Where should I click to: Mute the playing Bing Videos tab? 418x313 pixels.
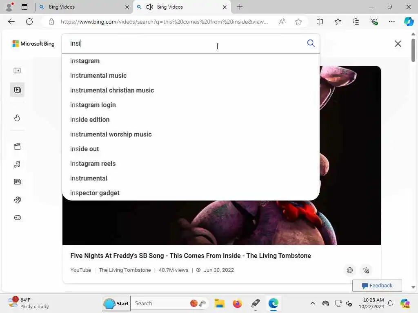coord(149,7)
